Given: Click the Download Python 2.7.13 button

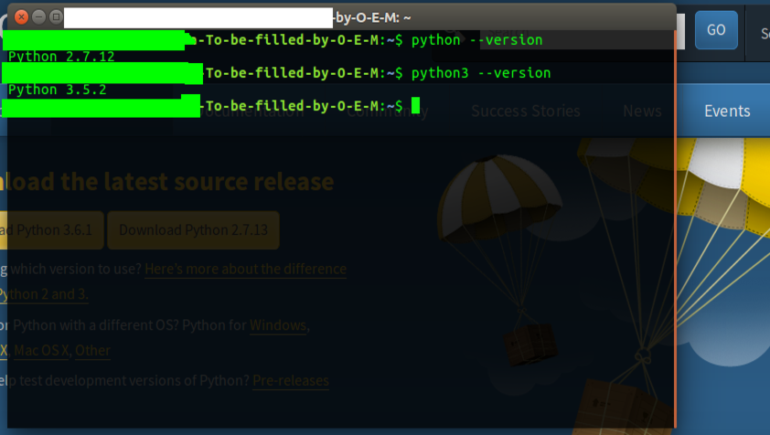Looking at the screenshot, I should click(x=194, y=230).
